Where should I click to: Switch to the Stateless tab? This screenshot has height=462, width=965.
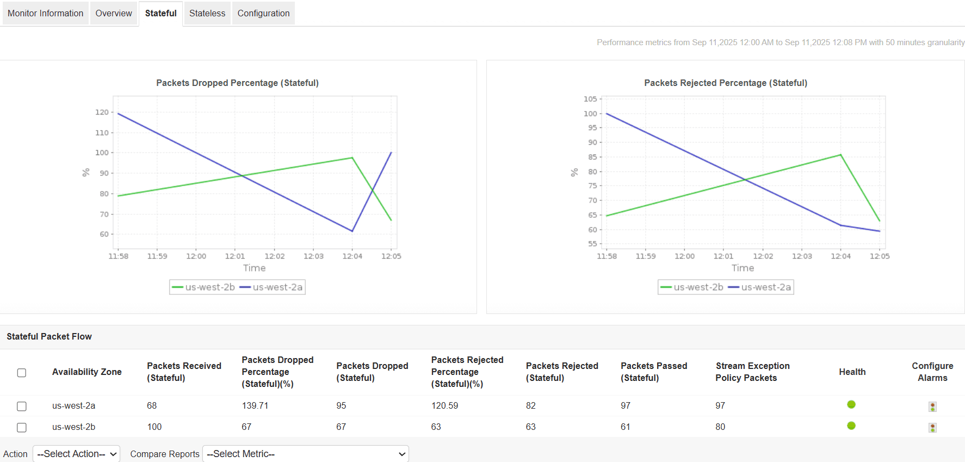coord(207,13)
